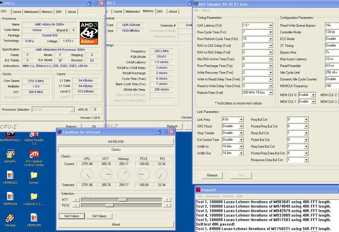The height and width of the screenshot is (232, 339).
Task: Click the Set Values button
Action: 99,216
